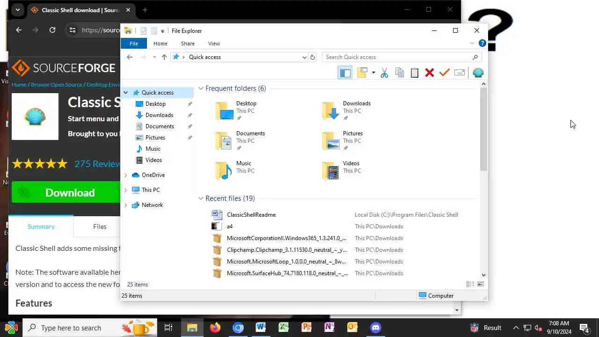Screen dimensions: 599x337
Task: Click the Email envelope toolbar icon
Action: [x=460, y=73]
